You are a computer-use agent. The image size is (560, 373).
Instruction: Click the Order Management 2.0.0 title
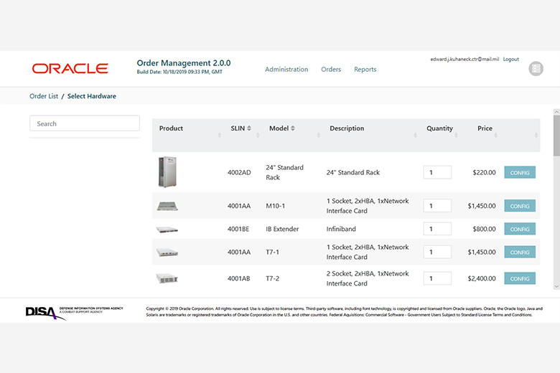click(184, 63)
